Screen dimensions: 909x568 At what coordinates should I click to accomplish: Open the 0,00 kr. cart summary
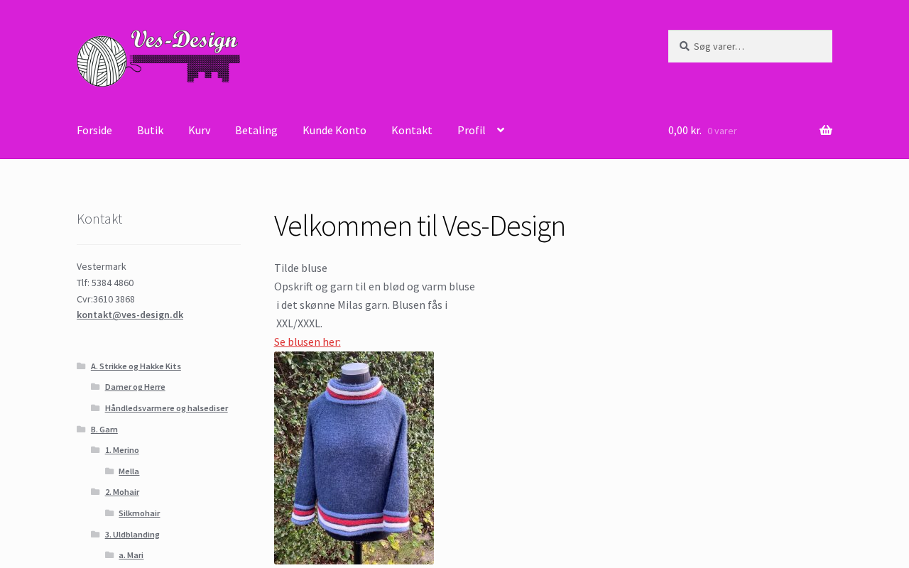pyautogui.click(x=685, y=130)
